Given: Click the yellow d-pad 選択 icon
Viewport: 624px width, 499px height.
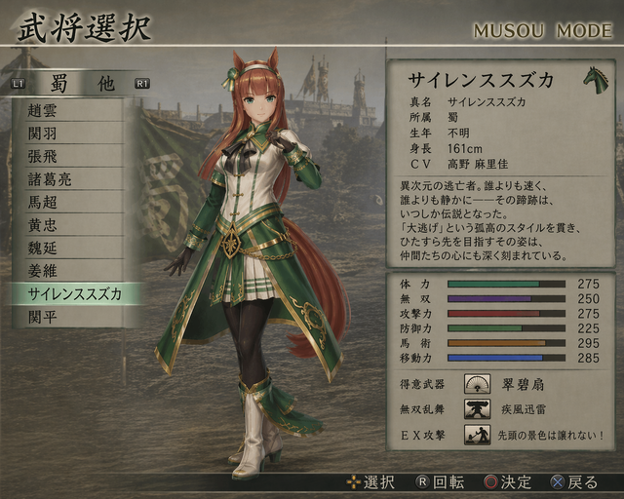Looking at the screenshot, I should pyautogui.click(x=353, y=482).
